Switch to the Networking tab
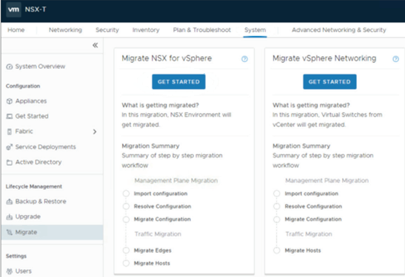This screenshot has height=277, width=405. click(66, 30)
